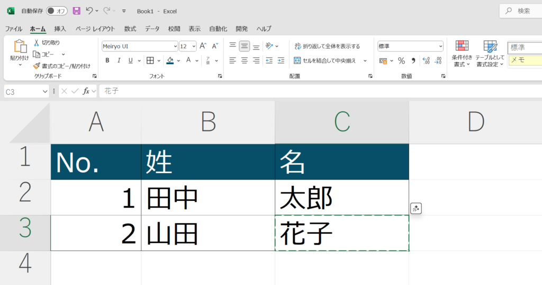Viewport: 542px width, 285px height.
Task: Toggle top vertical alignment
Action: coord(233,46)
